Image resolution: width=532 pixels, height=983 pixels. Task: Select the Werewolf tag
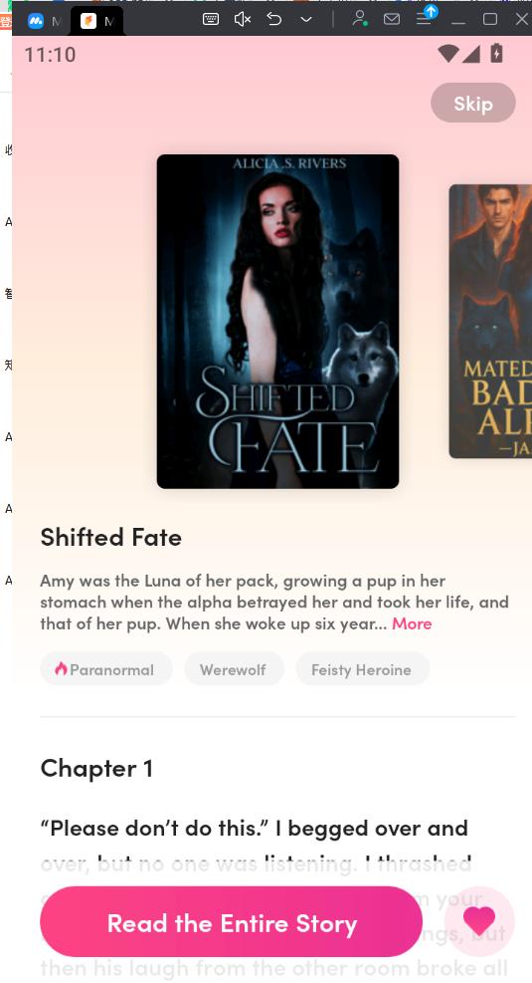tap(234, 669)
